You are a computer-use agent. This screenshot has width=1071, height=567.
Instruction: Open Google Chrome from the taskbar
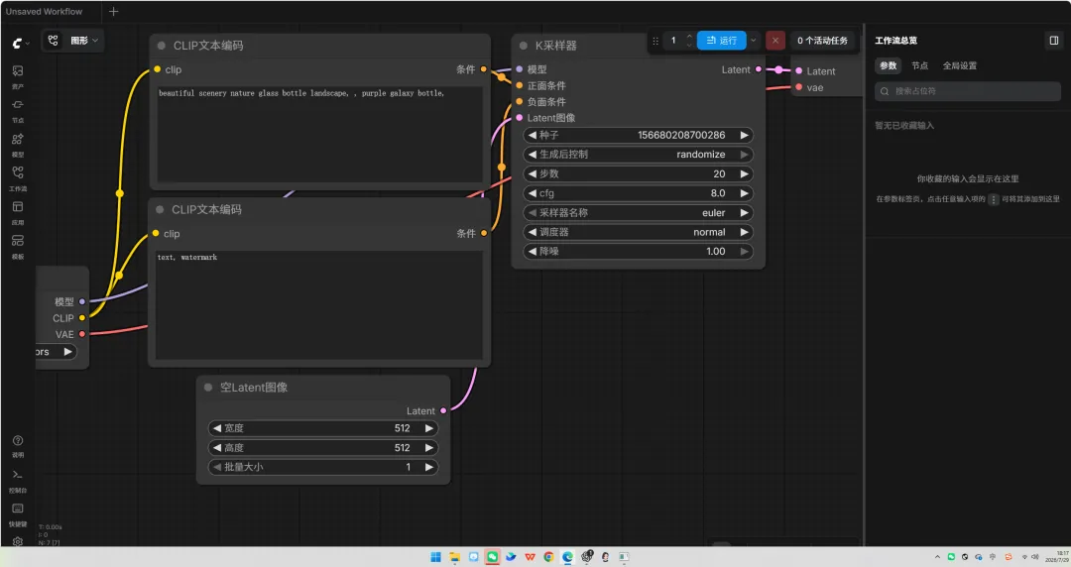pos(548,557)
